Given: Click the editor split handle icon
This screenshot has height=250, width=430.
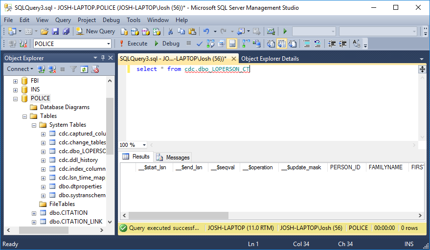Looking at the screenshot, I should click(422, 69).
